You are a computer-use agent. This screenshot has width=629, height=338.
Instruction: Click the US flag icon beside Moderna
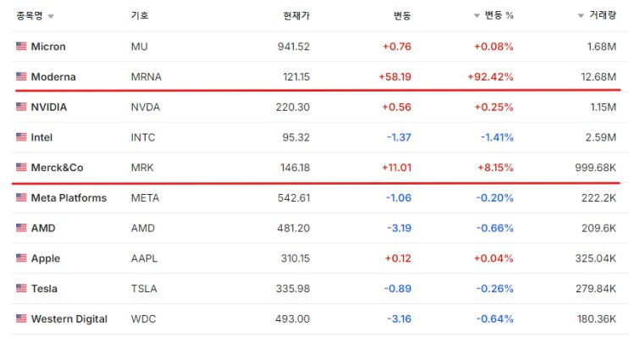[21, 76]
